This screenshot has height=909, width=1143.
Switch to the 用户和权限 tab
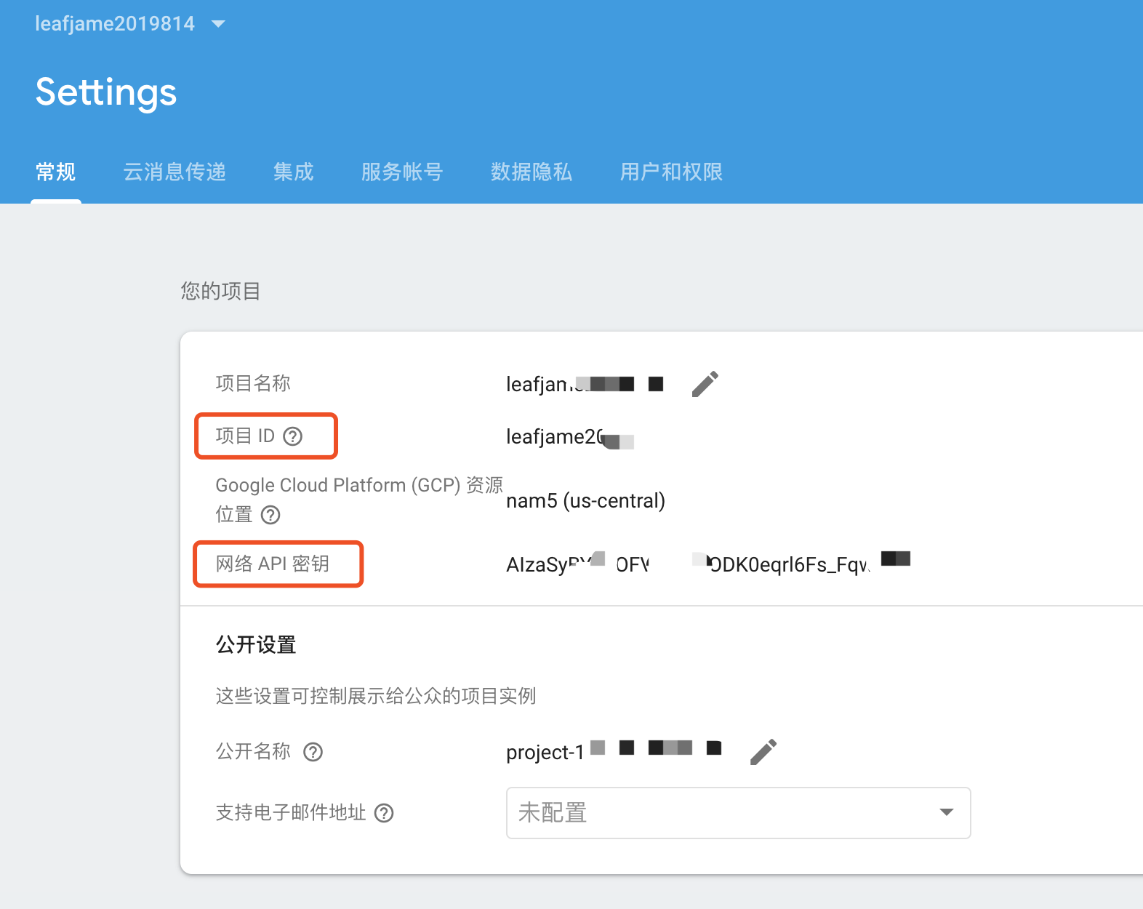pyautogui.click(x=671, y=172)
